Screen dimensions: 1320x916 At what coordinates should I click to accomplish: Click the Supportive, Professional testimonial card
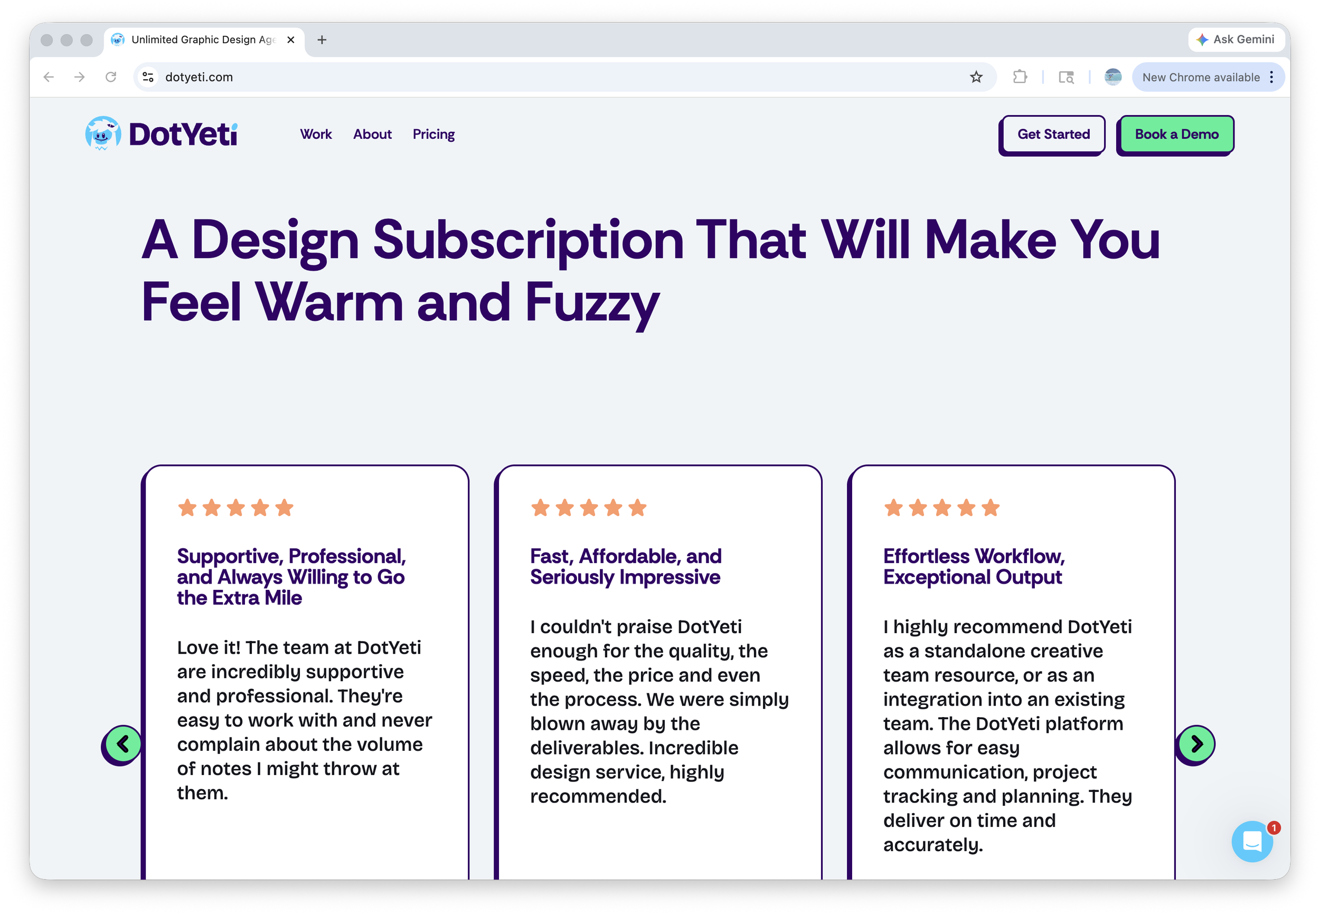click(x=305, y=672)
